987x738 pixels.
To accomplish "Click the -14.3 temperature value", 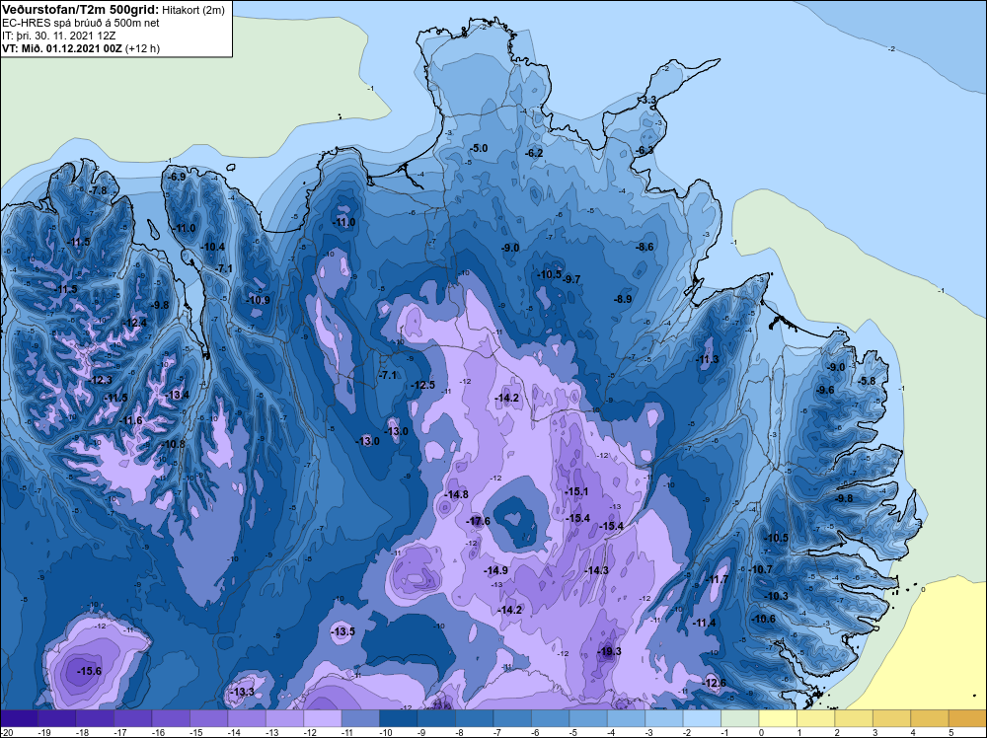I will coord(597,570).
